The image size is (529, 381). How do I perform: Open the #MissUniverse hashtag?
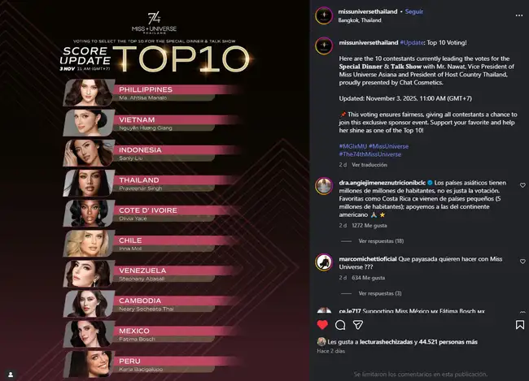tap(389, 146)
